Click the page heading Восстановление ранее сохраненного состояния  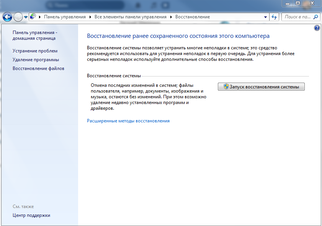tap(178, 36)
